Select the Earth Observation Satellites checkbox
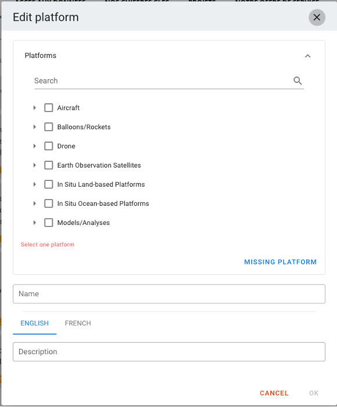Viewport: 337px width, 407px height. coord(49,165)
